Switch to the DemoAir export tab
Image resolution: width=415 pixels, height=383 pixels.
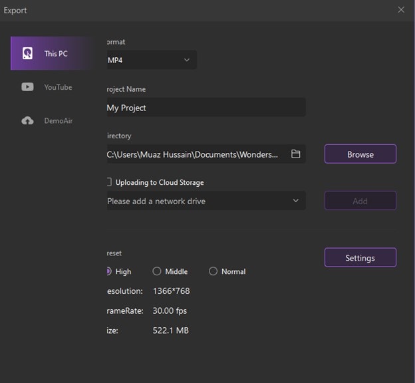[58, 121]
